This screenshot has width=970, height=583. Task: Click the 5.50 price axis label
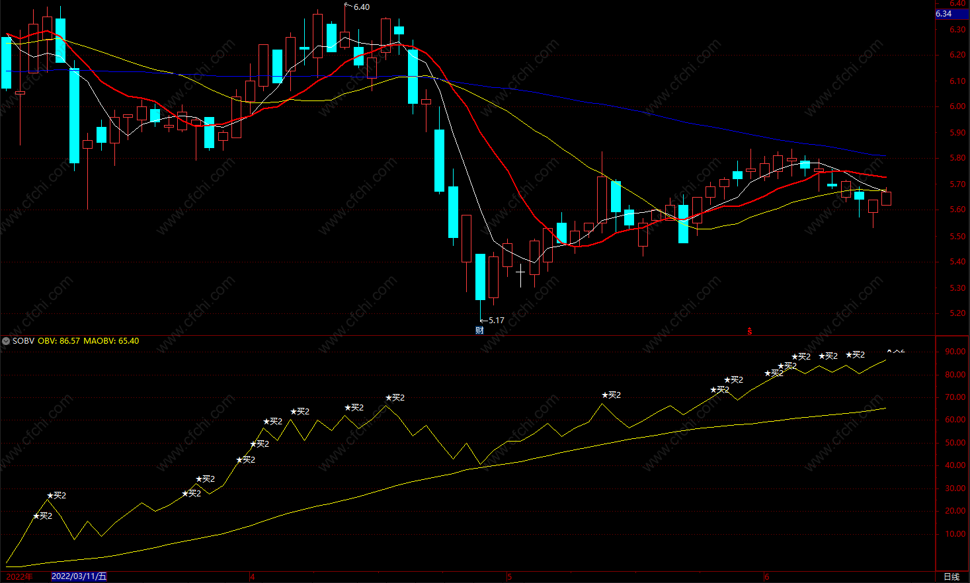coord(957,237)
